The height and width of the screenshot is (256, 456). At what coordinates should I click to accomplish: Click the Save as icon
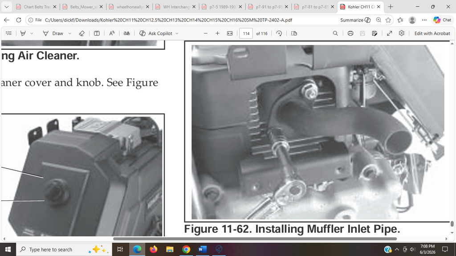[375, 33]
